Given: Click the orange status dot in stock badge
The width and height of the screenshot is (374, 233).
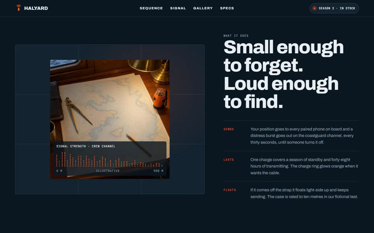Looking at the screenshot, I should point(314,8).
